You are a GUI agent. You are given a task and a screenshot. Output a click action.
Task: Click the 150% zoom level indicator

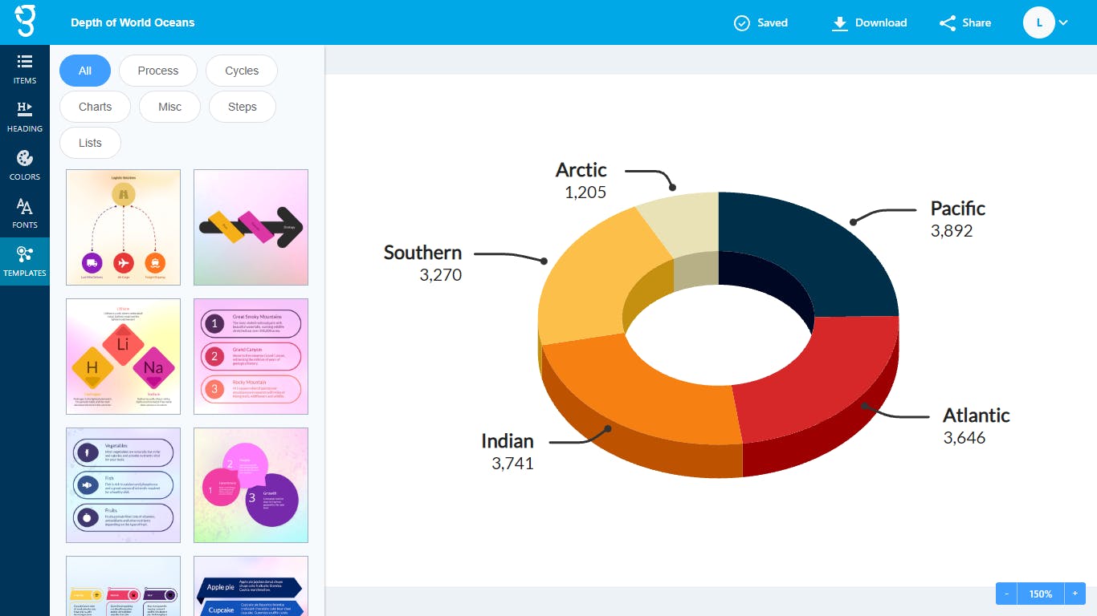pos(1041,594)
